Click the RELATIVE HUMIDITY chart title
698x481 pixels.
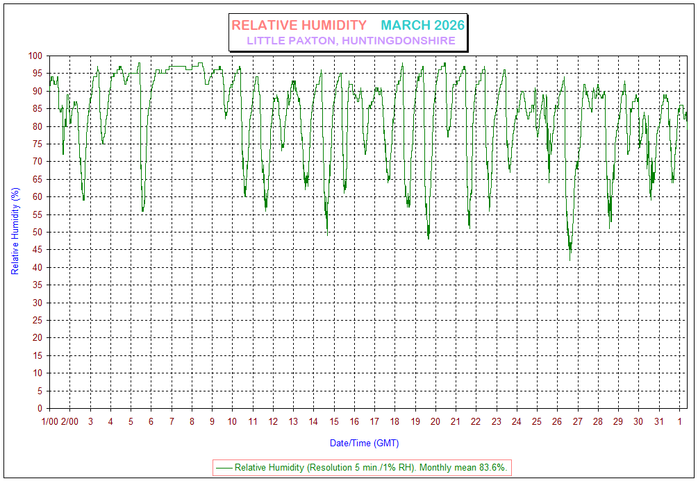point(299,25)
